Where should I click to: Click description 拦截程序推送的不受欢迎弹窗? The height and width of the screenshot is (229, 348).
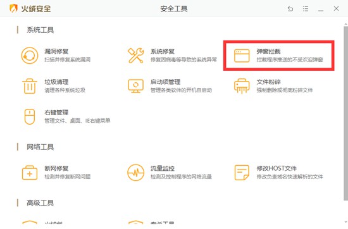pos(290,59)
